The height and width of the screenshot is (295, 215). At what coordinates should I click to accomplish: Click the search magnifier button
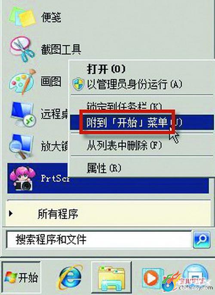[201, 240]
